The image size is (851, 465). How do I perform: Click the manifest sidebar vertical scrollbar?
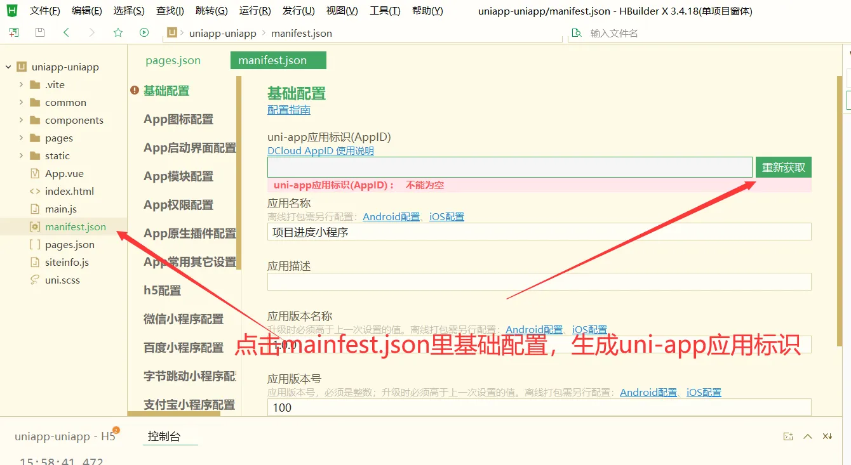click(x=239, y=173)
